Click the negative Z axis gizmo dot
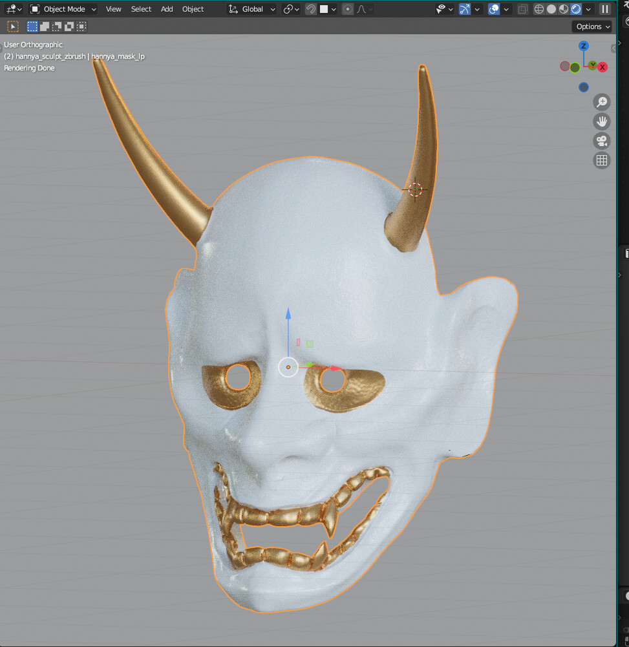 [x=583, y=87]
